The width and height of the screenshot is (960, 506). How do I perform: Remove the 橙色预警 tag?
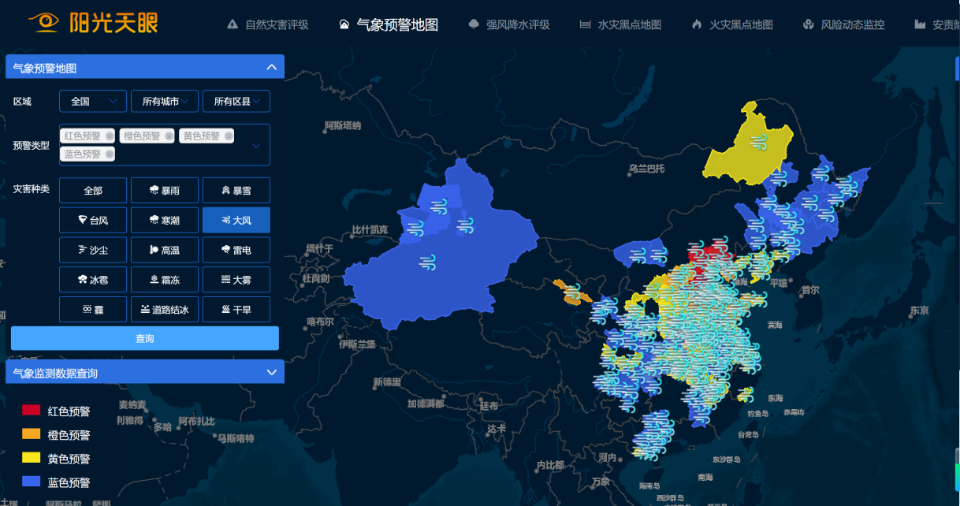(169, 136)
